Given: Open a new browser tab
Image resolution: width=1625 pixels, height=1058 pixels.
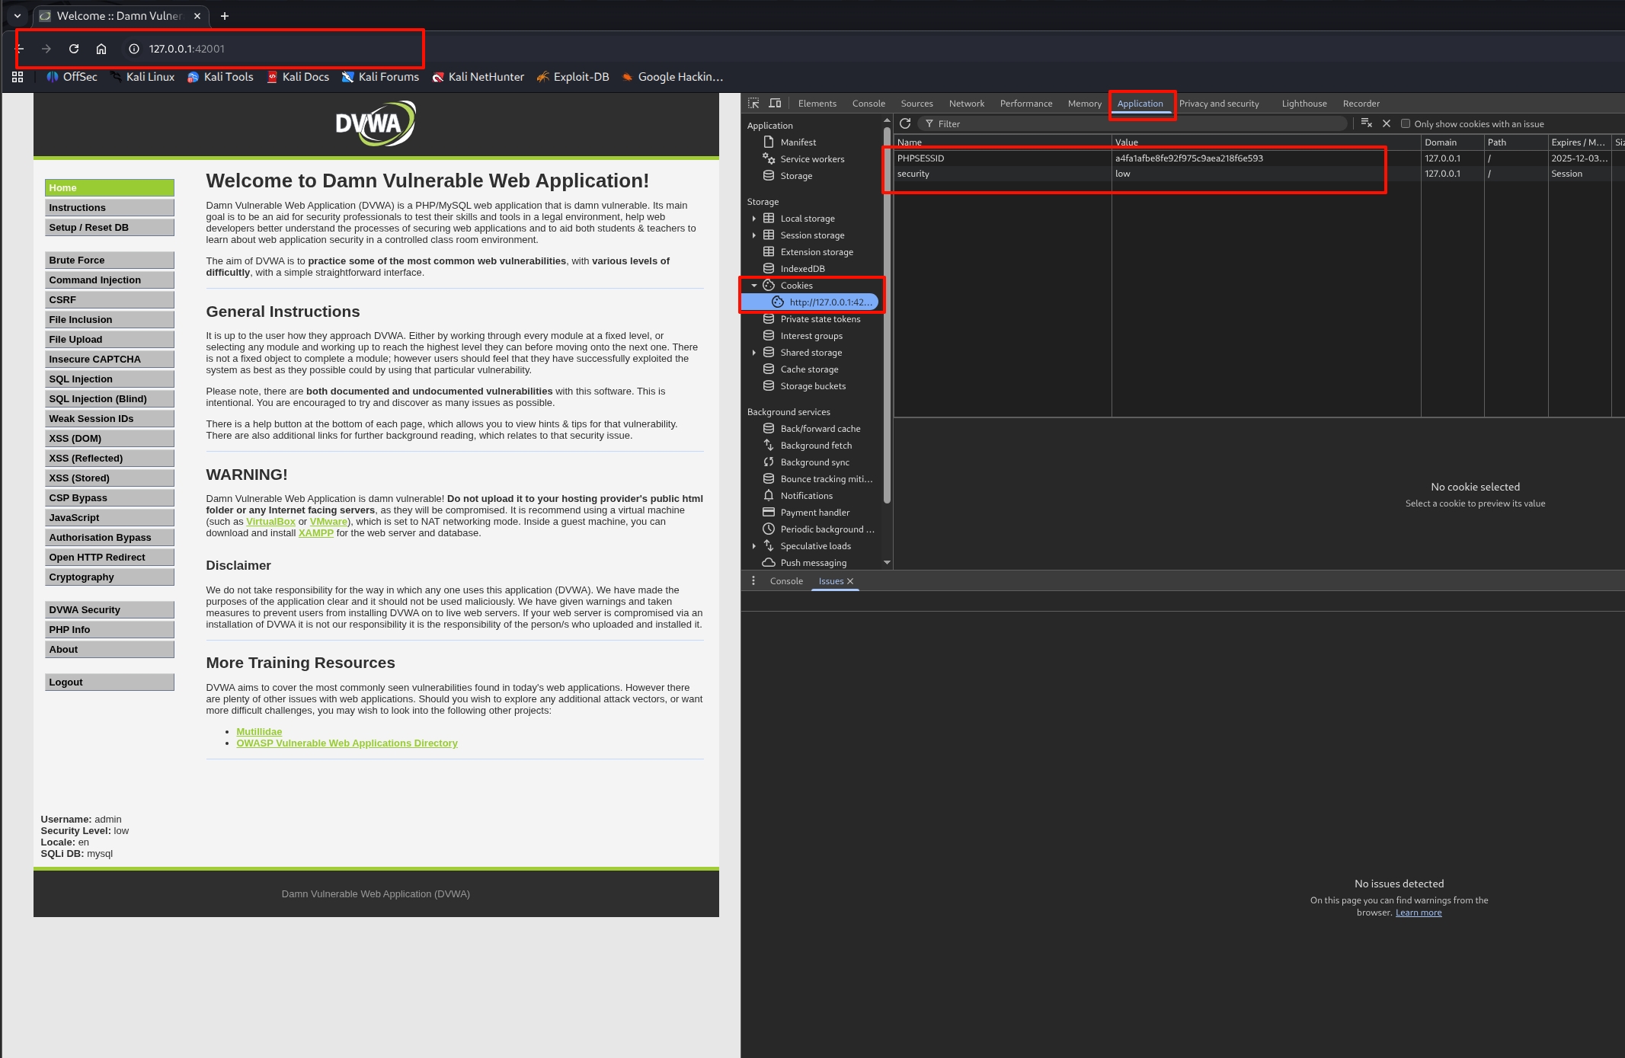Looking at the screenshot, I should [x=224, y=16].
